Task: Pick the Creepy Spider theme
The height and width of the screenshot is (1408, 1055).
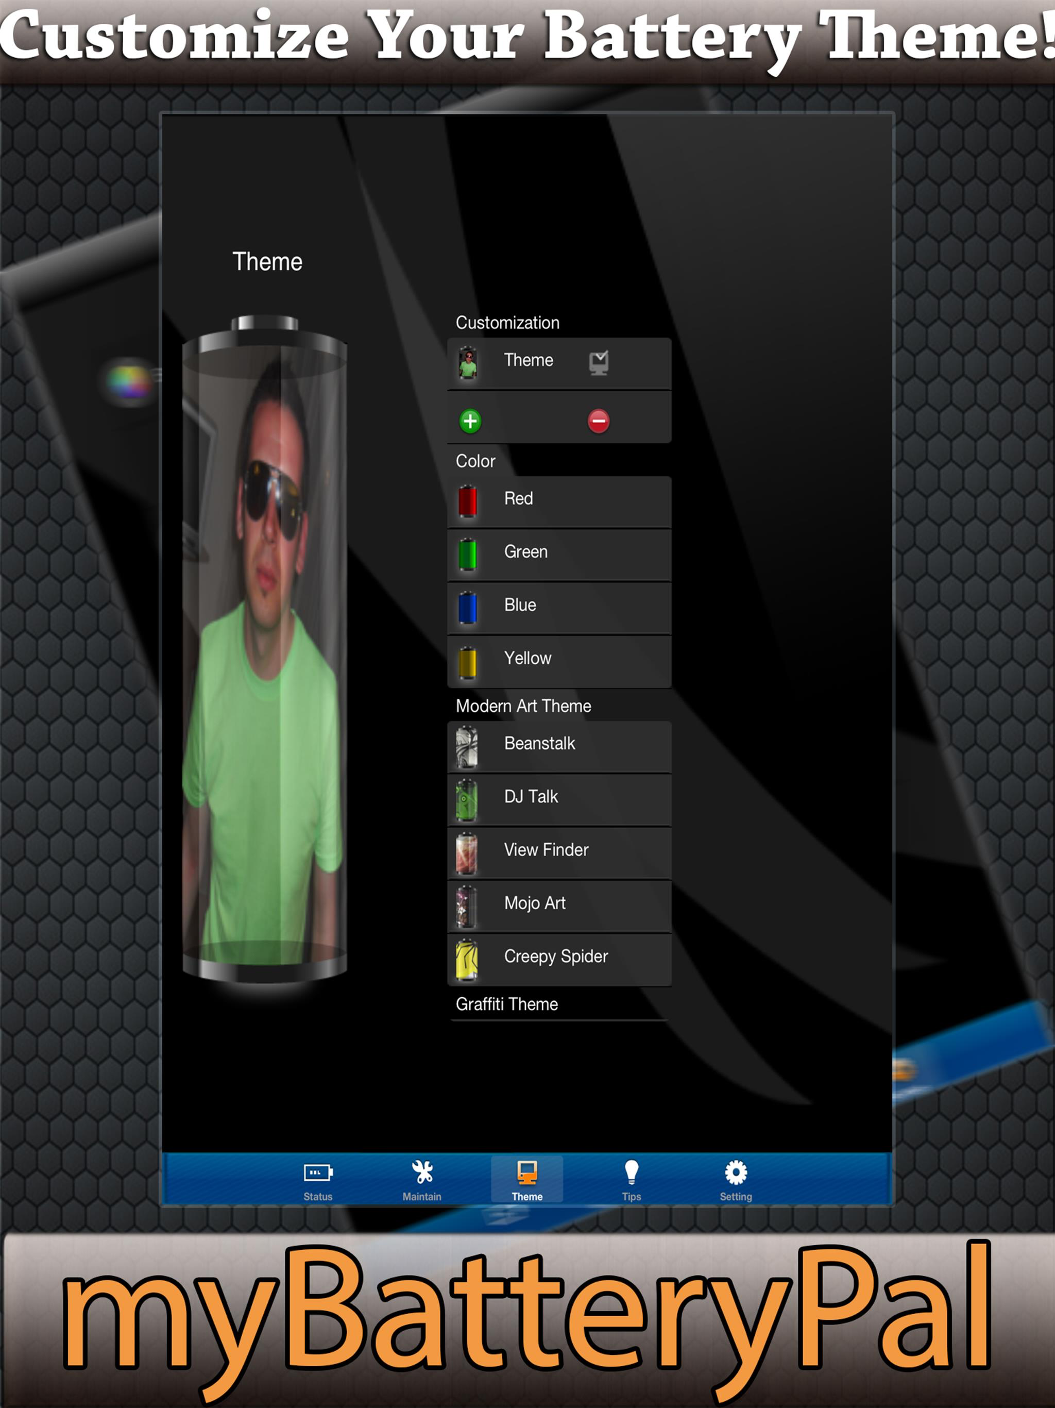Action: click(x=559, y=959)
